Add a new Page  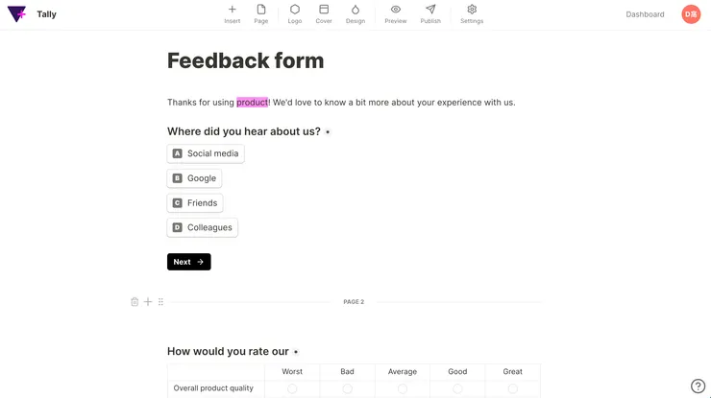point(261,13)
